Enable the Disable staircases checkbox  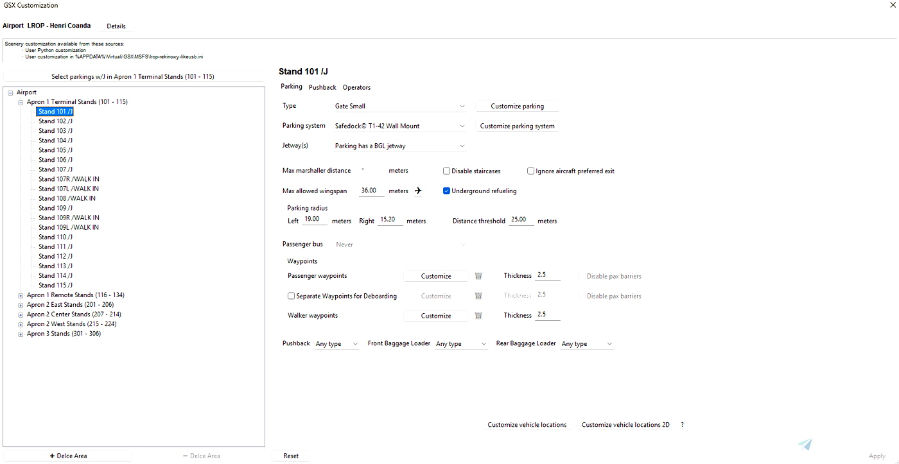(446, 170)
